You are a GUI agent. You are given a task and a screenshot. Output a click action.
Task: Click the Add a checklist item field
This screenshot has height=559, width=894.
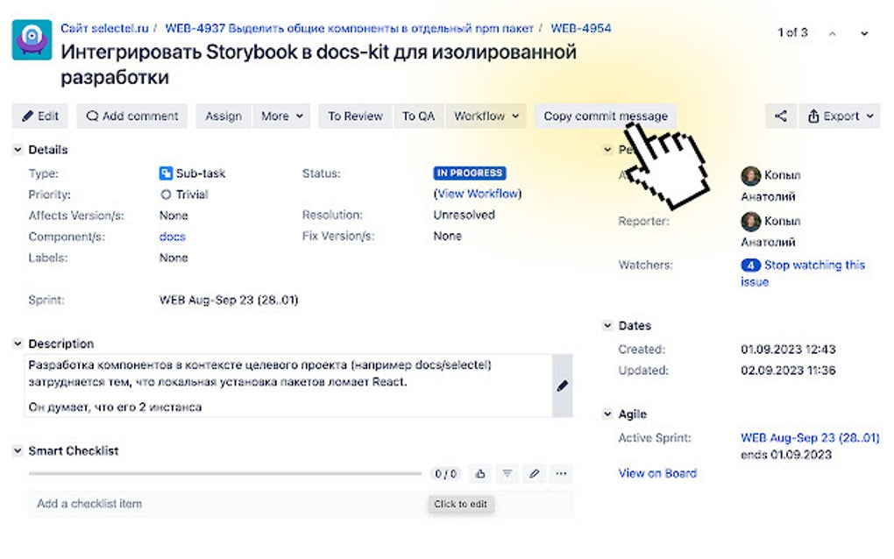point(105,503)
